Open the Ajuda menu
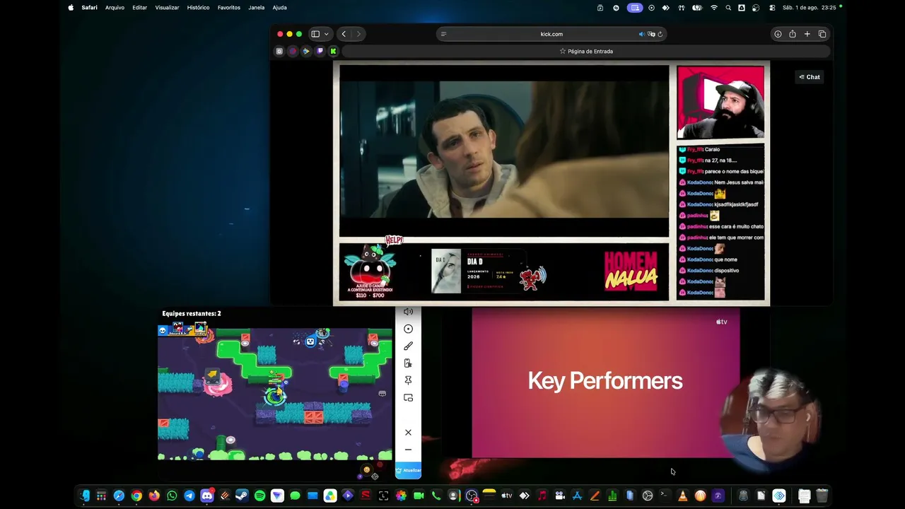The width and height of the screenshot is (905, 509). coord(280,8)
